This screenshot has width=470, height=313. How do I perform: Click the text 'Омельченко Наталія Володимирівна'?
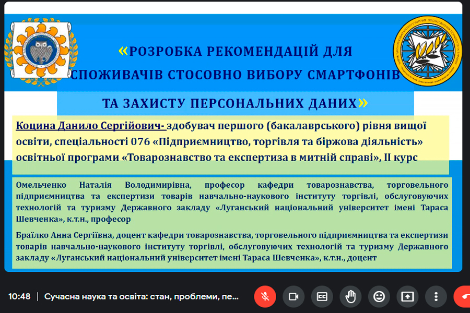pos(104,185)
